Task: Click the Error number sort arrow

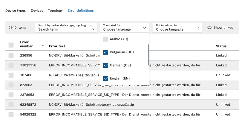Action: click(x=43, y=46)
